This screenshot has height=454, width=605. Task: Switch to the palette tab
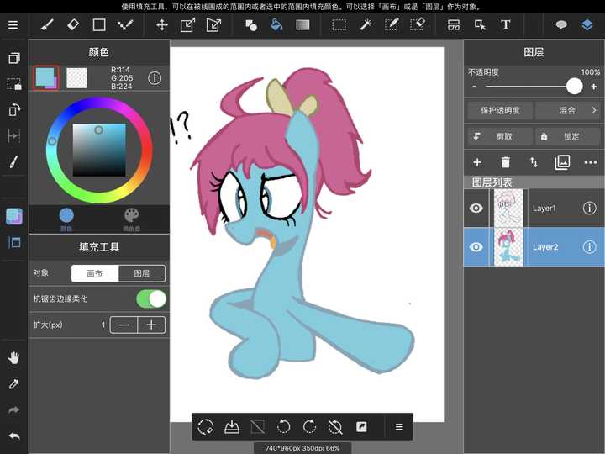point(132,219)
